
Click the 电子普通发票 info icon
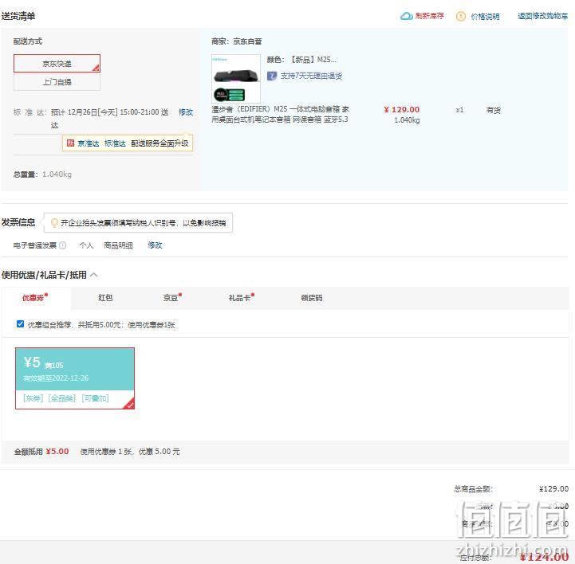coord(63,245)
